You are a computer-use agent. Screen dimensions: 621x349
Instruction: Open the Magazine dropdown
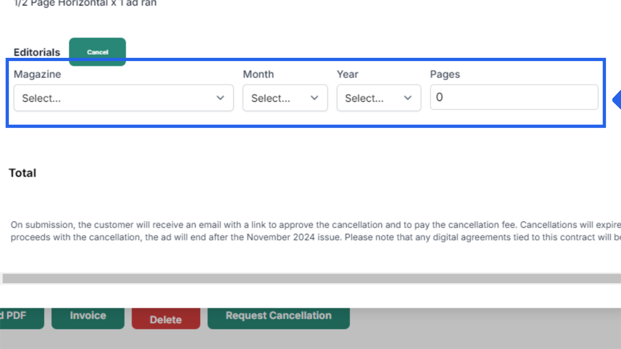click(124, 98)
